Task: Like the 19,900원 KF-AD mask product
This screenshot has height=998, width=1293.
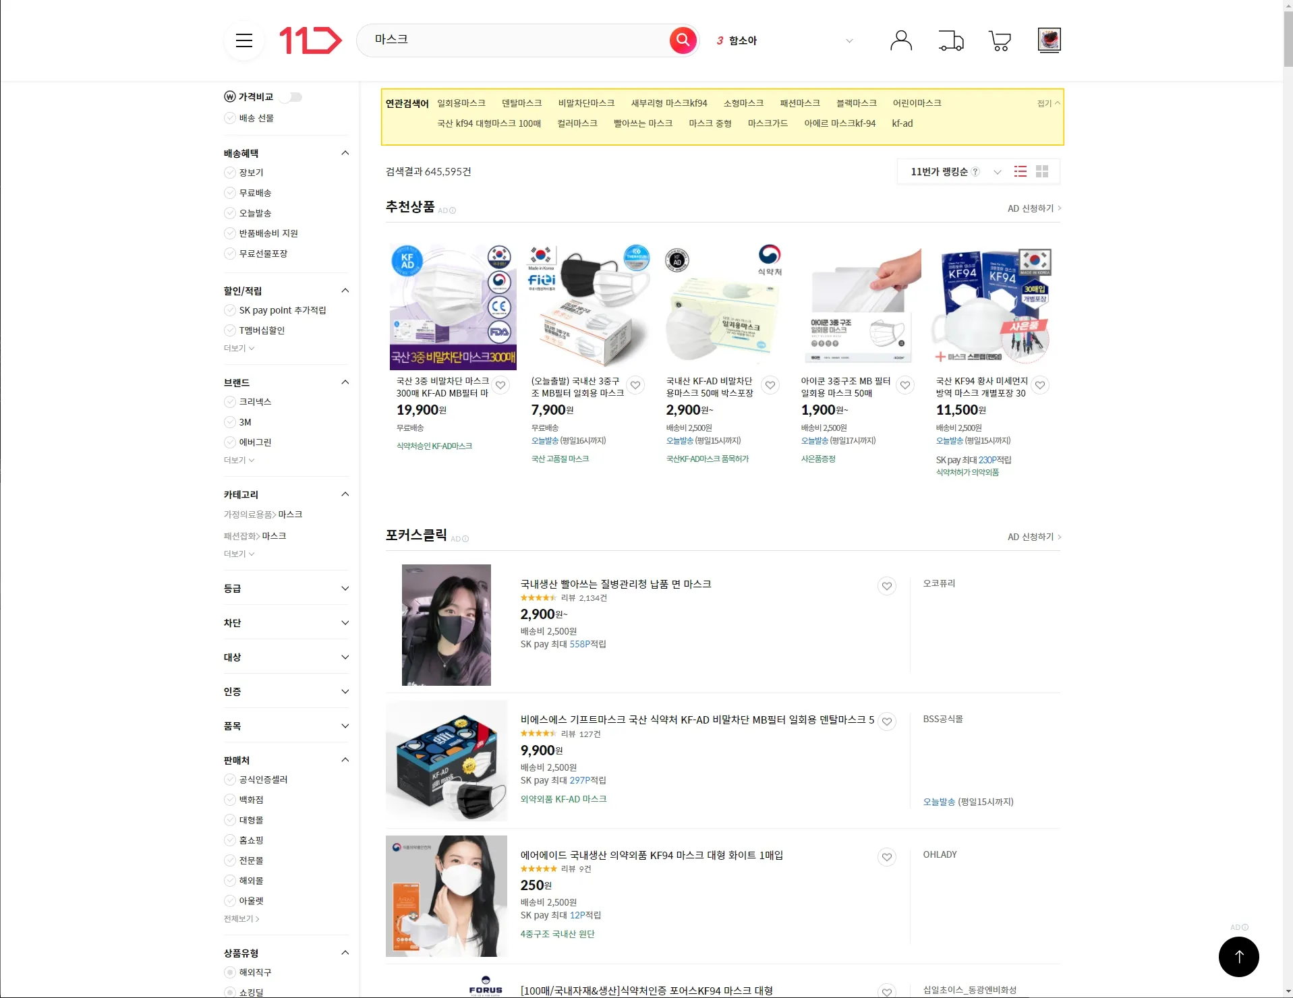Action: (500, 385)
